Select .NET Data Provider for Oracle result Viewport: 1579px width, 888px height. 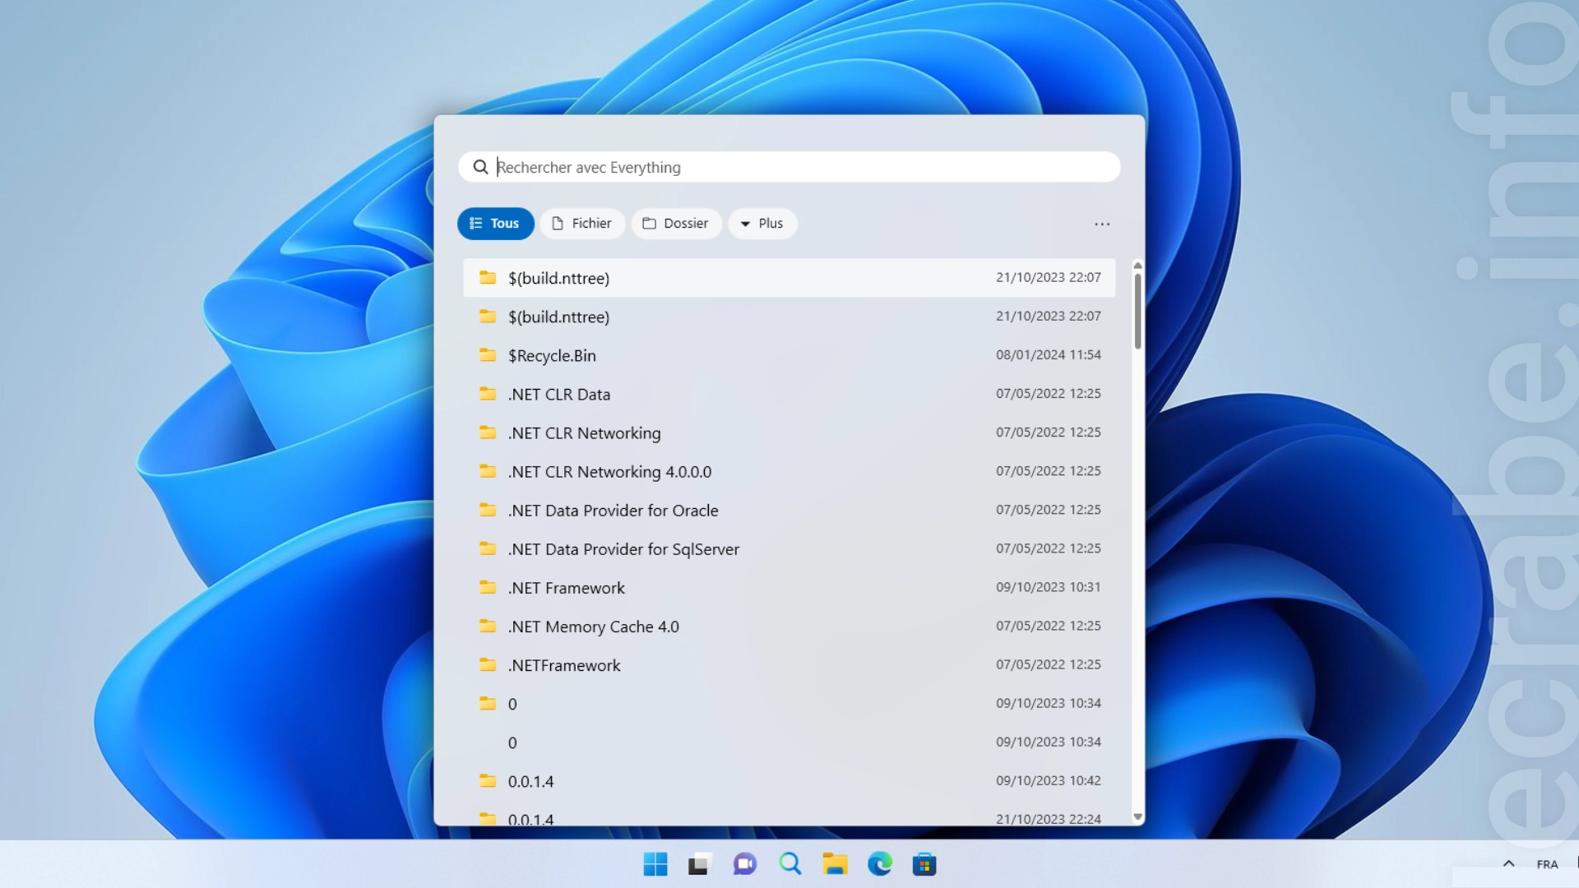(789, 510)
